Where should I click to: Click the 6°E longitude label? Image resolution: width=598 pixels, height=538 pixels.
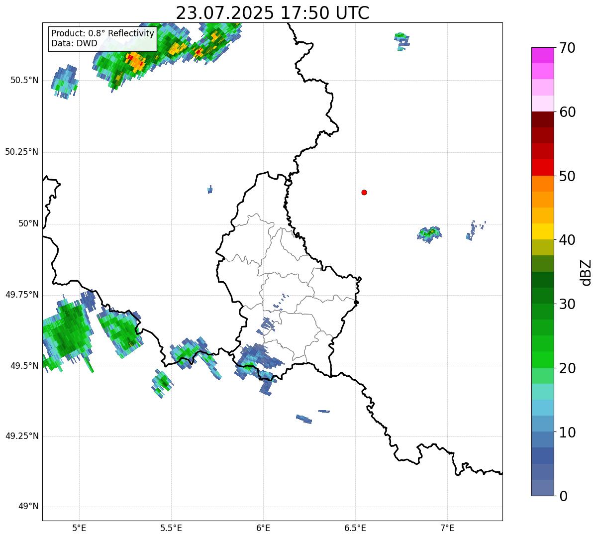coord(263,528)
